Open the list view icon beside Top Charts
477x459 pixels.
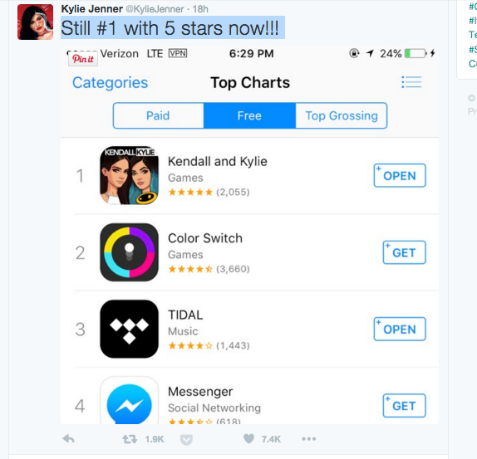click(411, 82)
